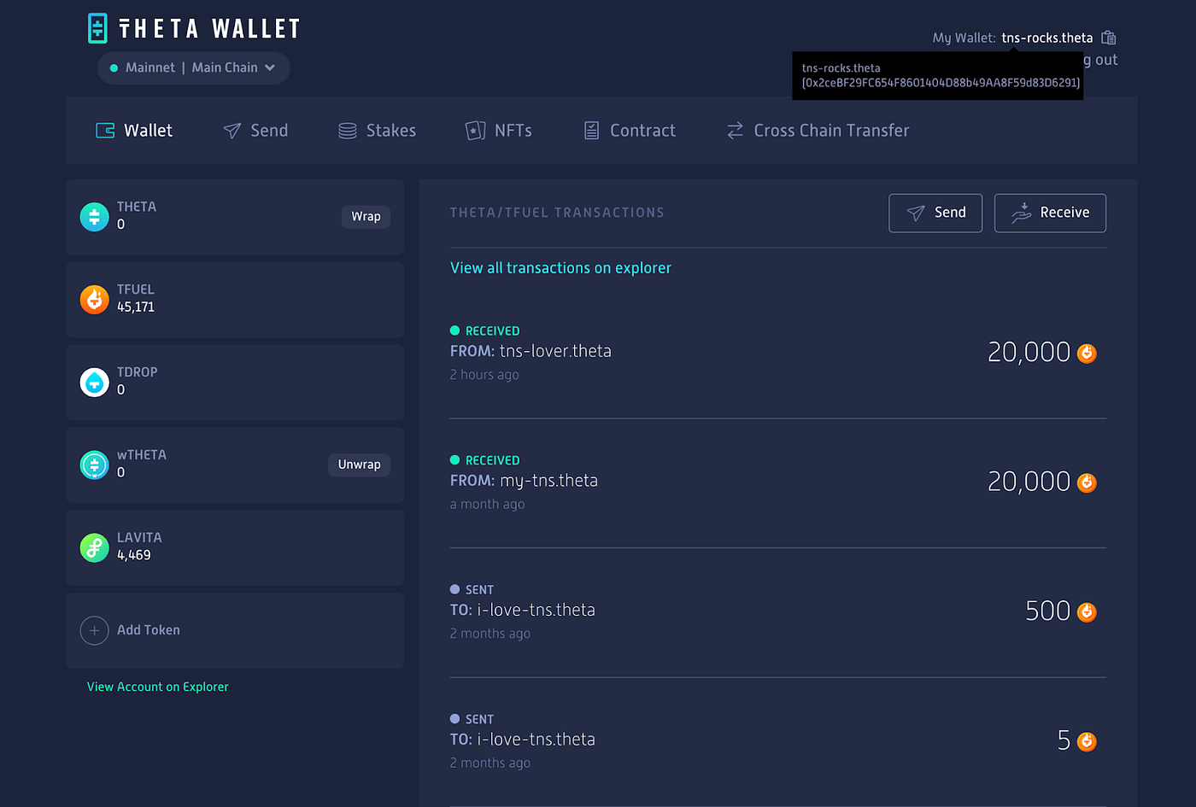Open View Account on Explorer link
The image size is (1196, 807).
pos(158,687)
